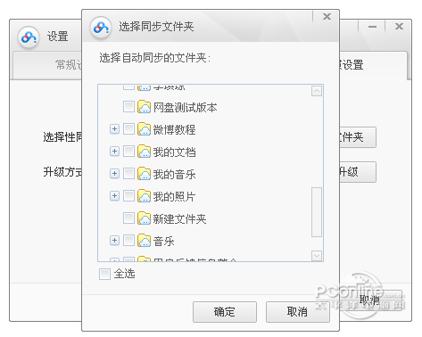Screen dimensions: 422x337
Task: Toggle the 新建文件夹 checkbox
Action: coord(128,218)
